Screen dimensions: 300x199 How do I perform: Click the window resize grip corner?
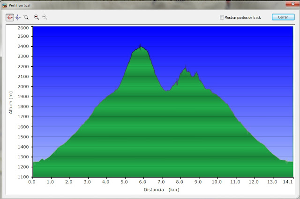tap(297, 197)
